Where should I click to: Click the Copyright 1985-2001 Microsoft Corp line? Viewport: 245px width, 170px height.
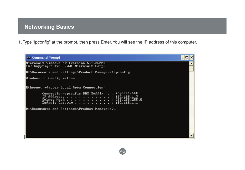pos(66,66)
